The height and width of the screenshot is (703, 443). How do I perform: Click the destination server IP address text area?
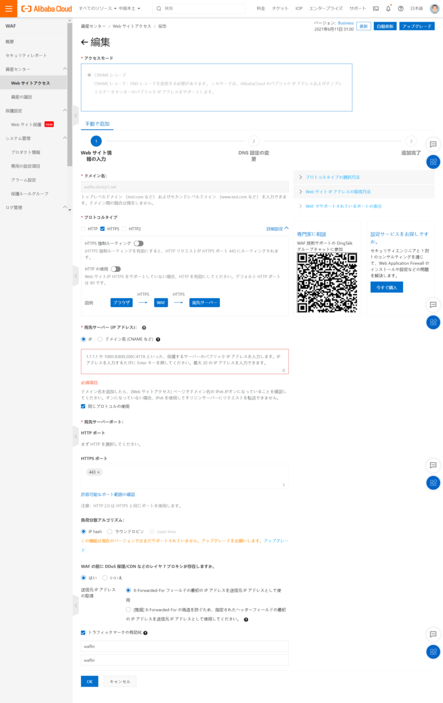(x=185, y=361)
